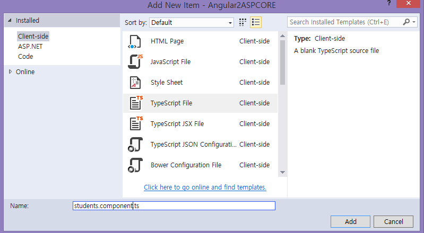Select the Bower Configuration File icon
The height and width of the screenshot is (233, 424).
pos(135,165)
